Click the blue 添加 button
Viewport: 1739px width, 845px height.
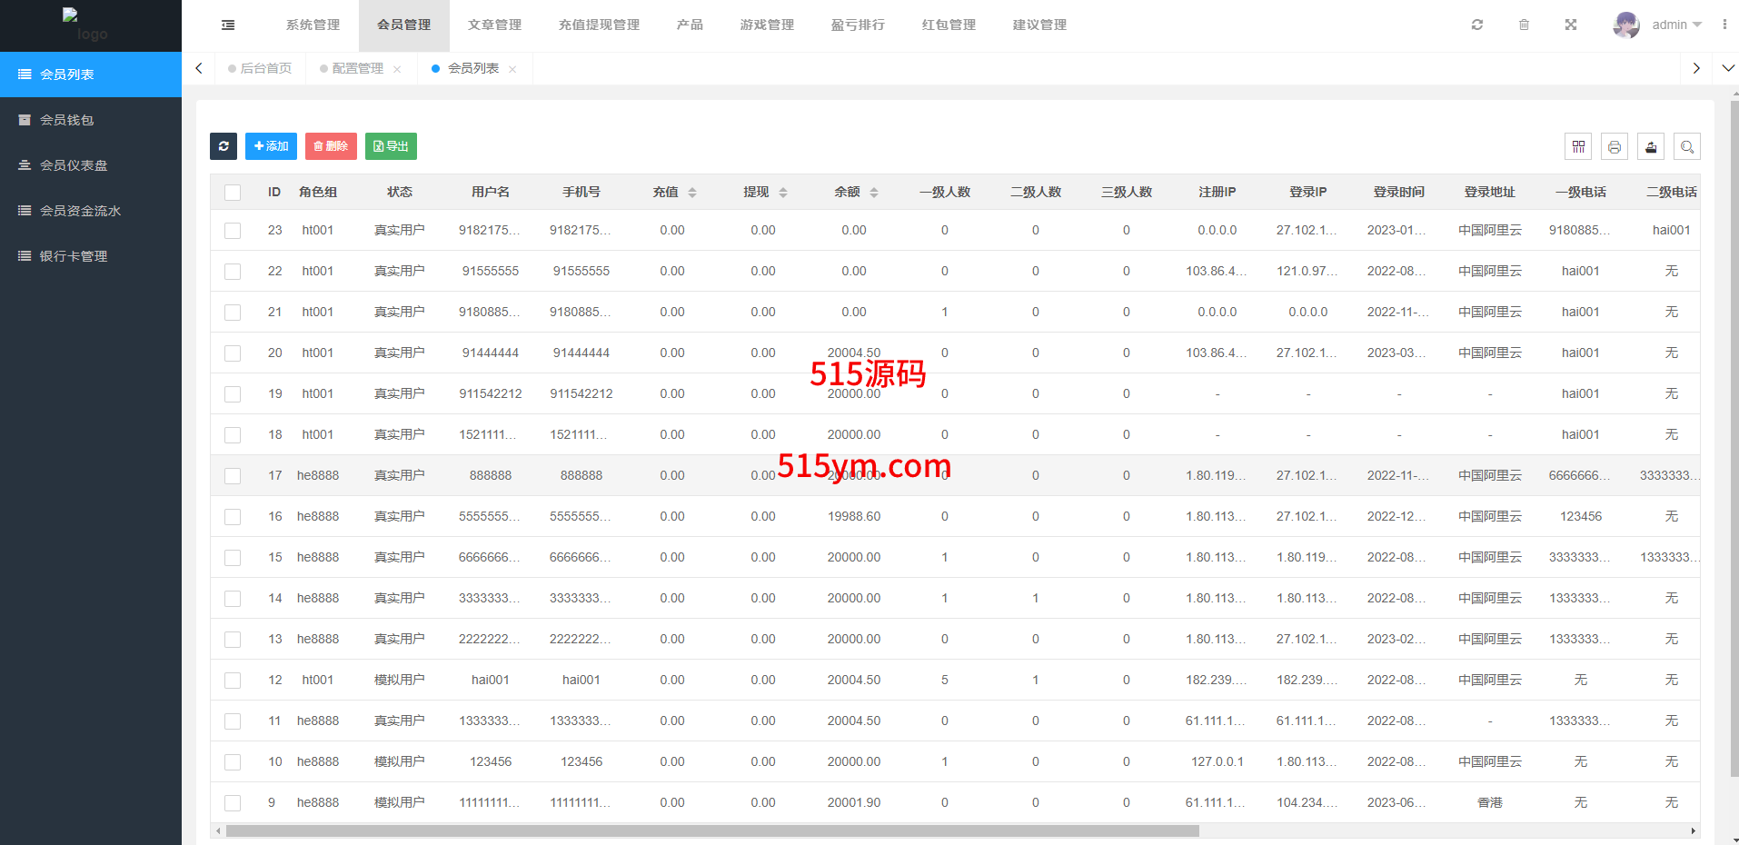pos(271,146)
